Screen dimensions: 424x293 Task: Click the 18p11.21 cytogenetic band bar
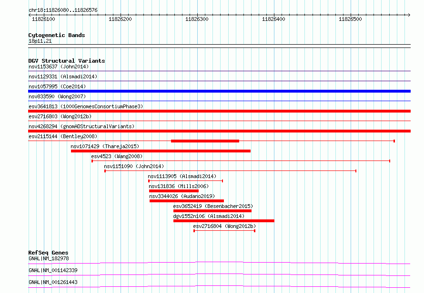pos(219,46)
